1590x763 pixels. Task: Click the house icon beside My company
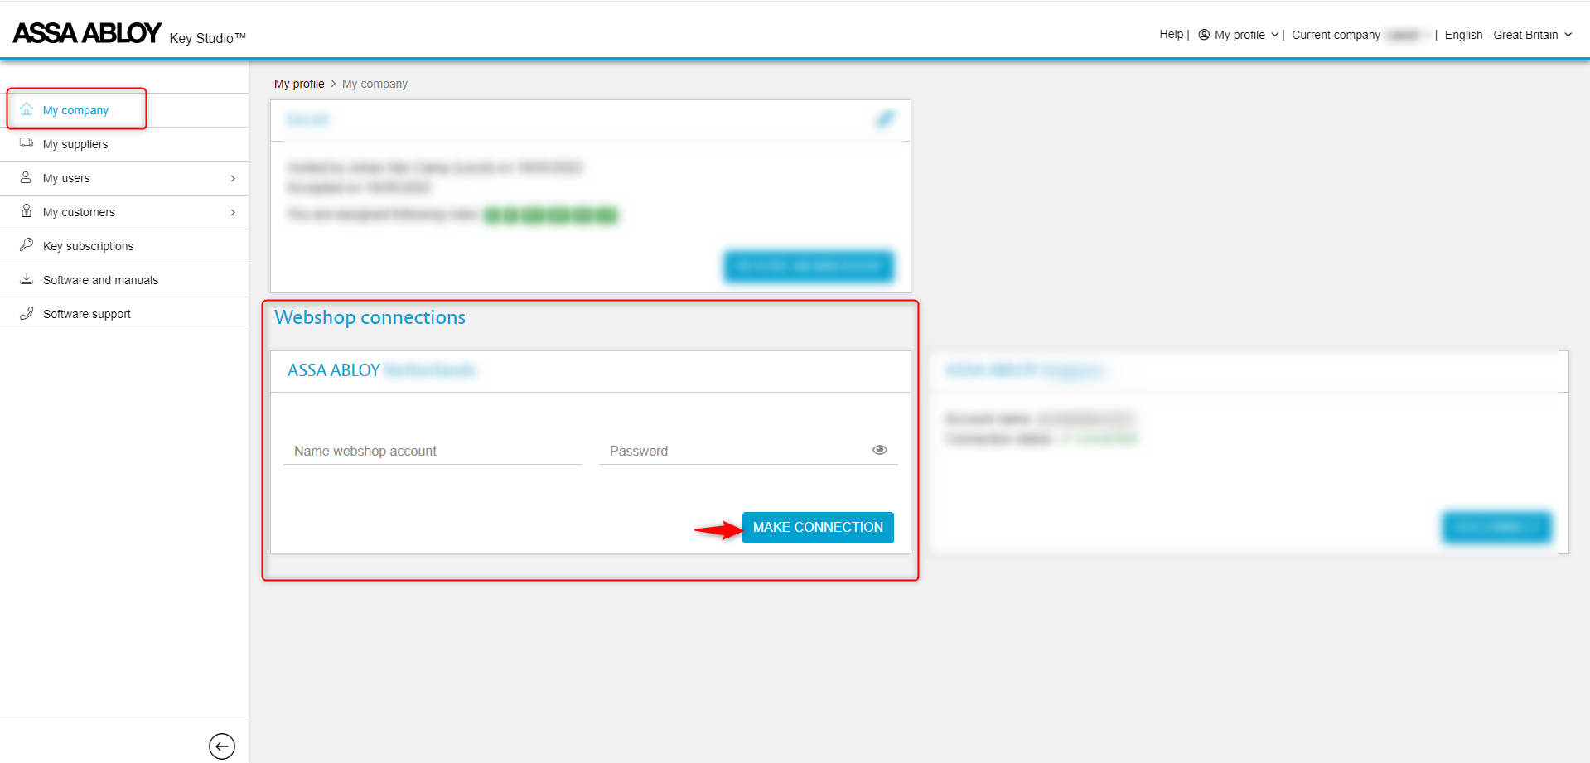pos(27,109)
